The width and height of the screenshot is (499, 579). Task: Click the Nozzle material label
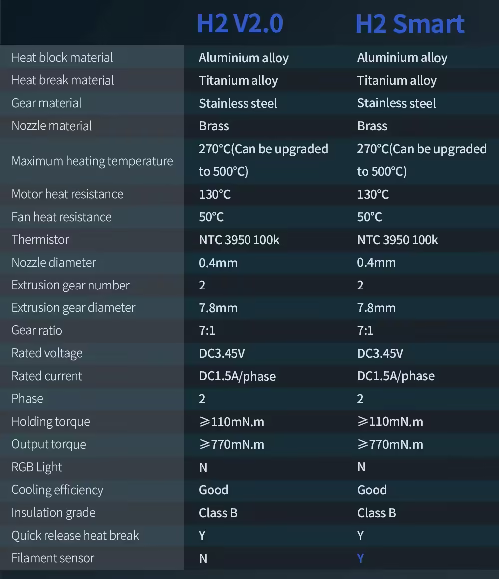[51, 126]
